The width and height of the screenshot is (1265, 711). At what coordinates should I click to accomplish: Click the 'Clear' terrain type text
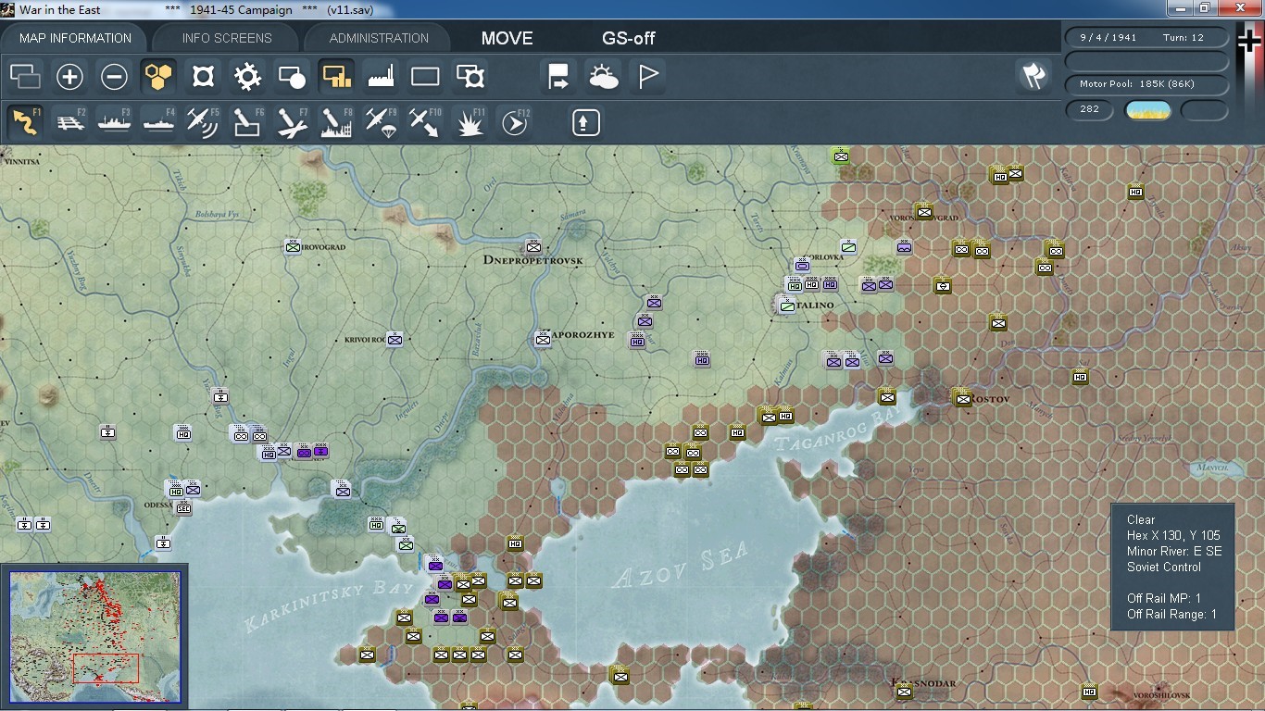click(1141, 520)
